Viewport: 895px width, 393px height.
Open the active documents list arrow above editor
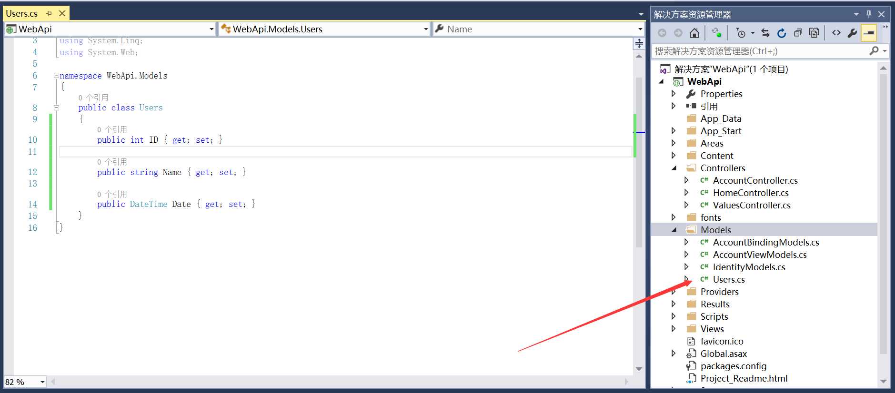[x=641, y=14]
